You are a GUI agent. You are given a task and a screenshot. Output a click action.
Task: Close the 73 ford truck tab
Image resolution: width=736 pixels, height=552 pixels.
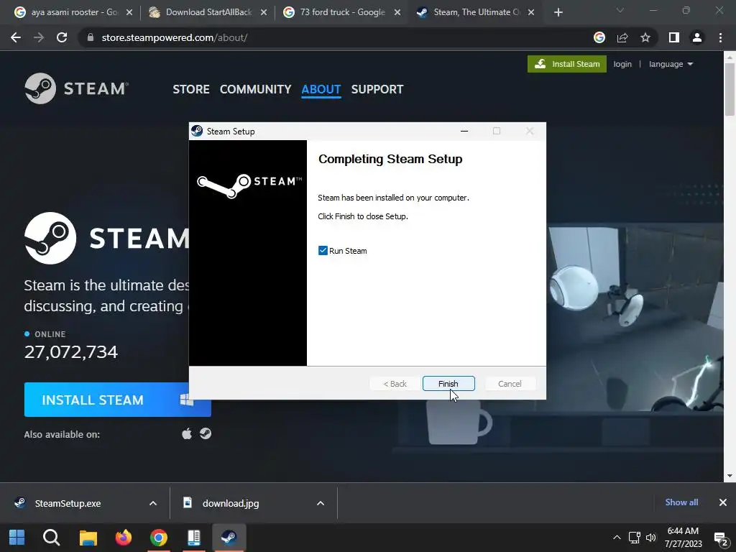(x=397, y=13)
